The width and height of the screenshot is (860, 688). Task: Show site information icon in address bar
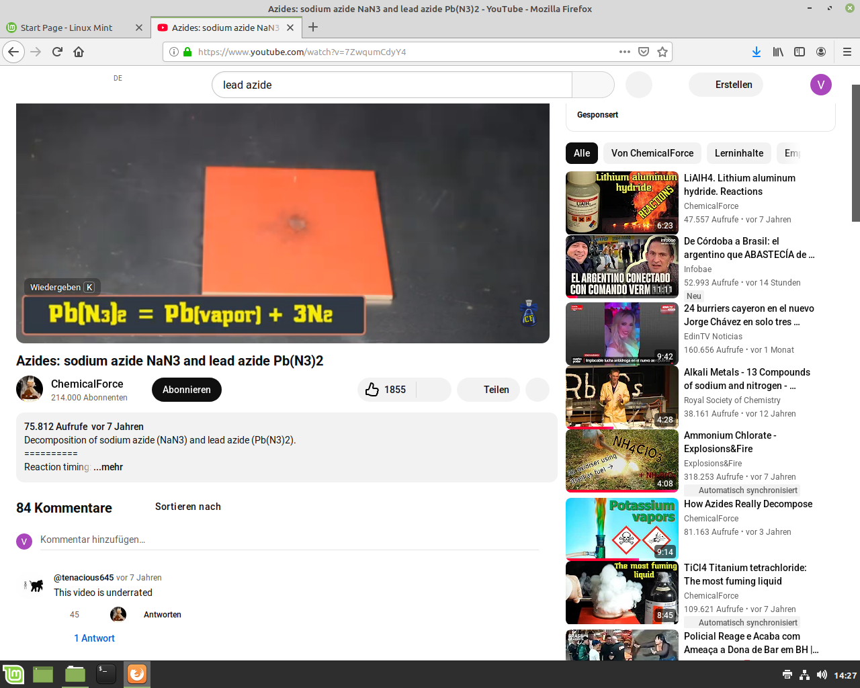tap(174, 52)
